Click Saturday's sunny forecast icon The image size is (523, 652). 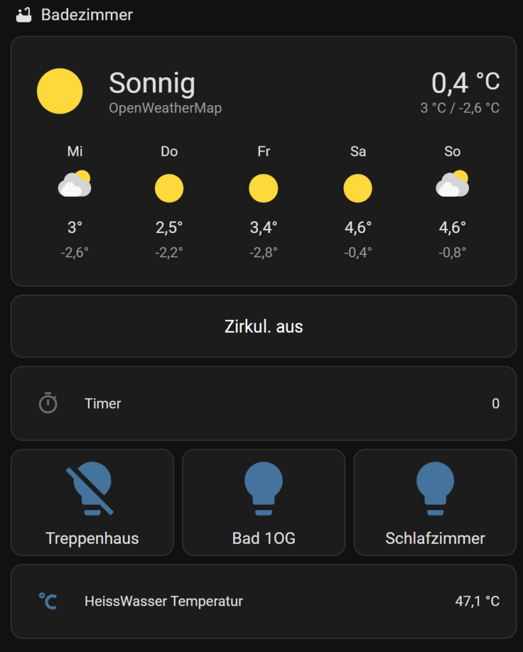[357, 188]
